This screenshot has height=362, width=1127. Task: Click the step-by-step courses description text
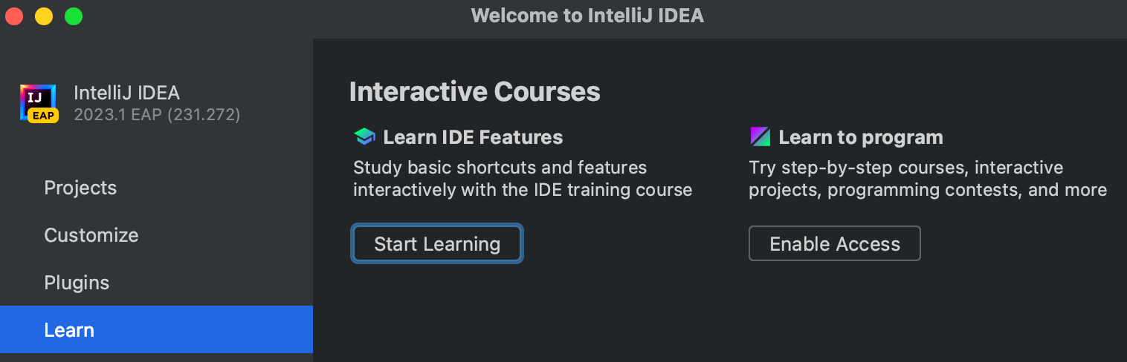click(x=927, y=179)
